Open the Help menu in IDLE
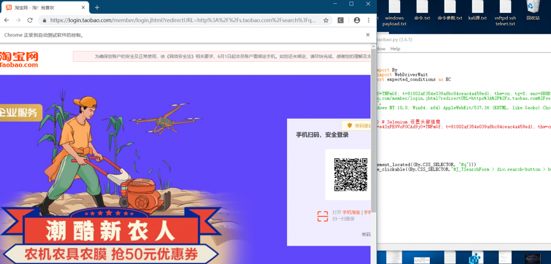Screen dimensions: 551x264 pos(395,48)
